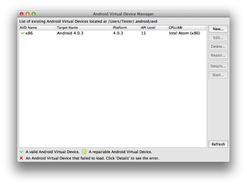The image size is (247, 186).
Task: Click the repairable device legend icon
Action: coord(84,152)
